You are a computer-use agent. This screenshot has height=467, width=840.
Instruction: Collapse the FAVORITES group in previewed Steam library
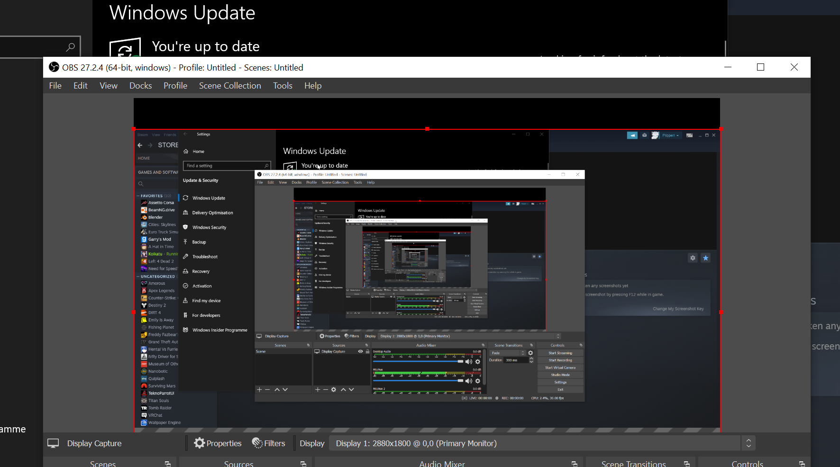point(138,196)
